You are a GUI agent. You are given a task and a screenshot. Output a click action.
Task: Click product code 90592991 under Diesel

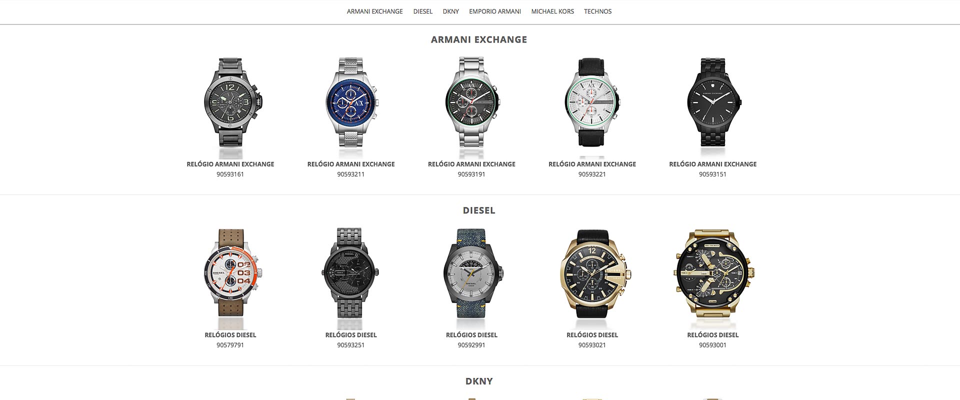(471, 345)
